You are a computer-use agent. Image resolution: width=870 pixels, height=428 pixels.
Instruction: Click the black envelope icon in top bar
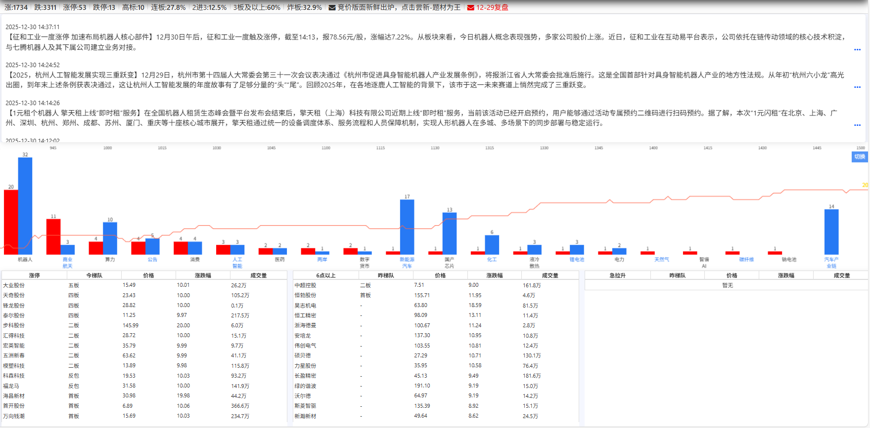pos(332,7)
